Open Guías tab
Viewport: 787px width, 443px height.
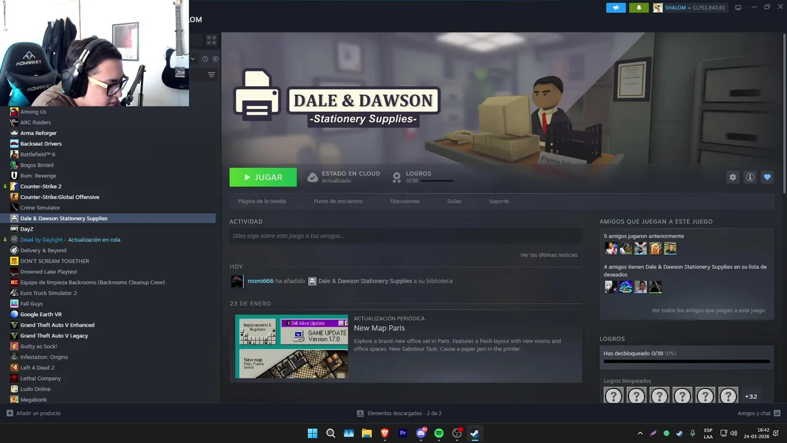pyautogui.click(x=454, y=201)
